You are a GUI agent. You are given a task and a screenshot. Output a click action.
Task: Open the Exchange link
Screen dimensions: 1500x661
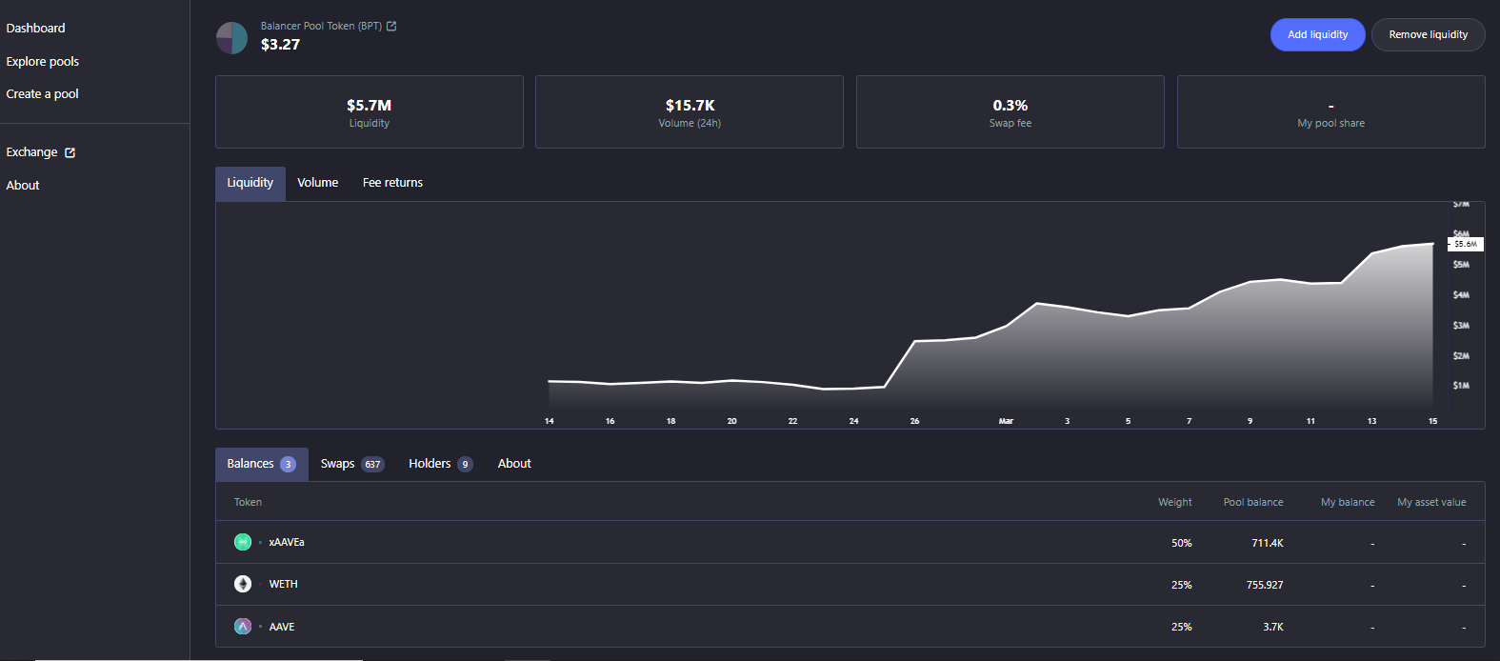click(x=31, y=152)
